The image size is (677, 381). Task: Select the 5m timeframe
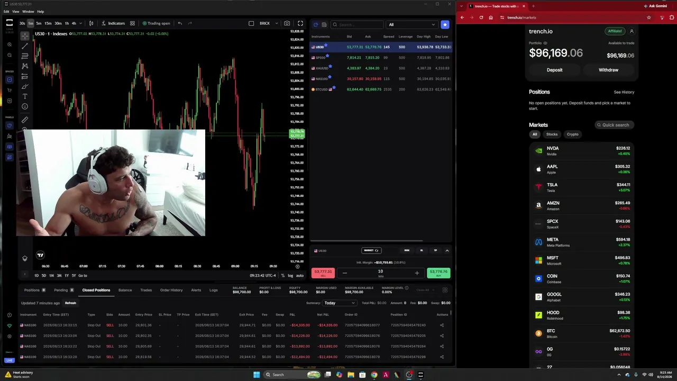39,23
